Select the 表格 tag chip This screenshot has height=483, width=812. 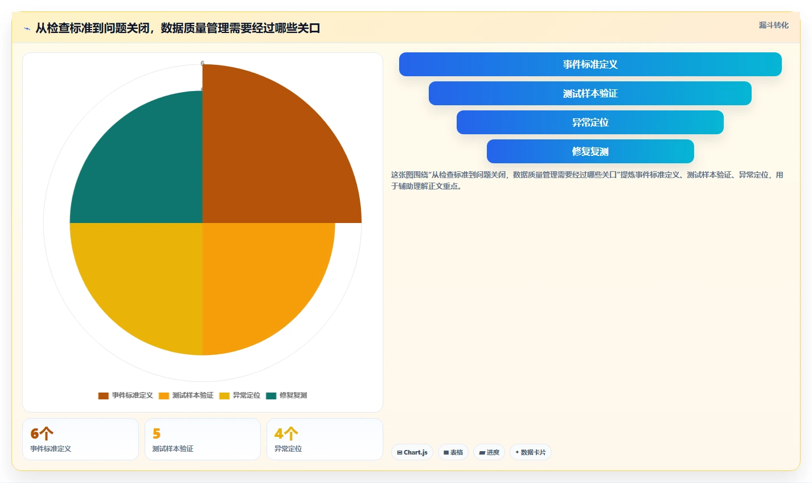pyautogui.click(x=453, y=452)
